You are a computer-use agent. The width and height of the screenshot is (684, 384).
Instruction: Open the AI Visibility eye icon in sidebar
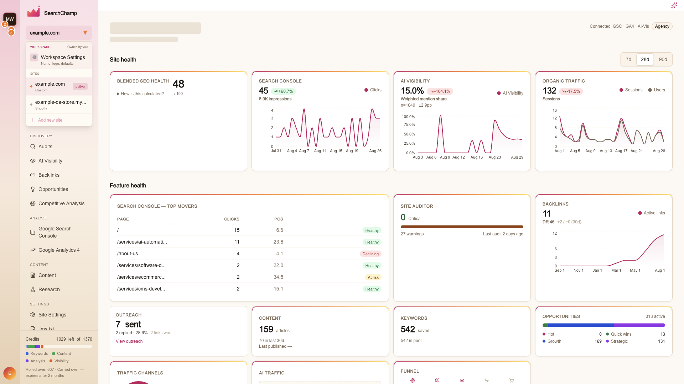click(x=33, y=161)
